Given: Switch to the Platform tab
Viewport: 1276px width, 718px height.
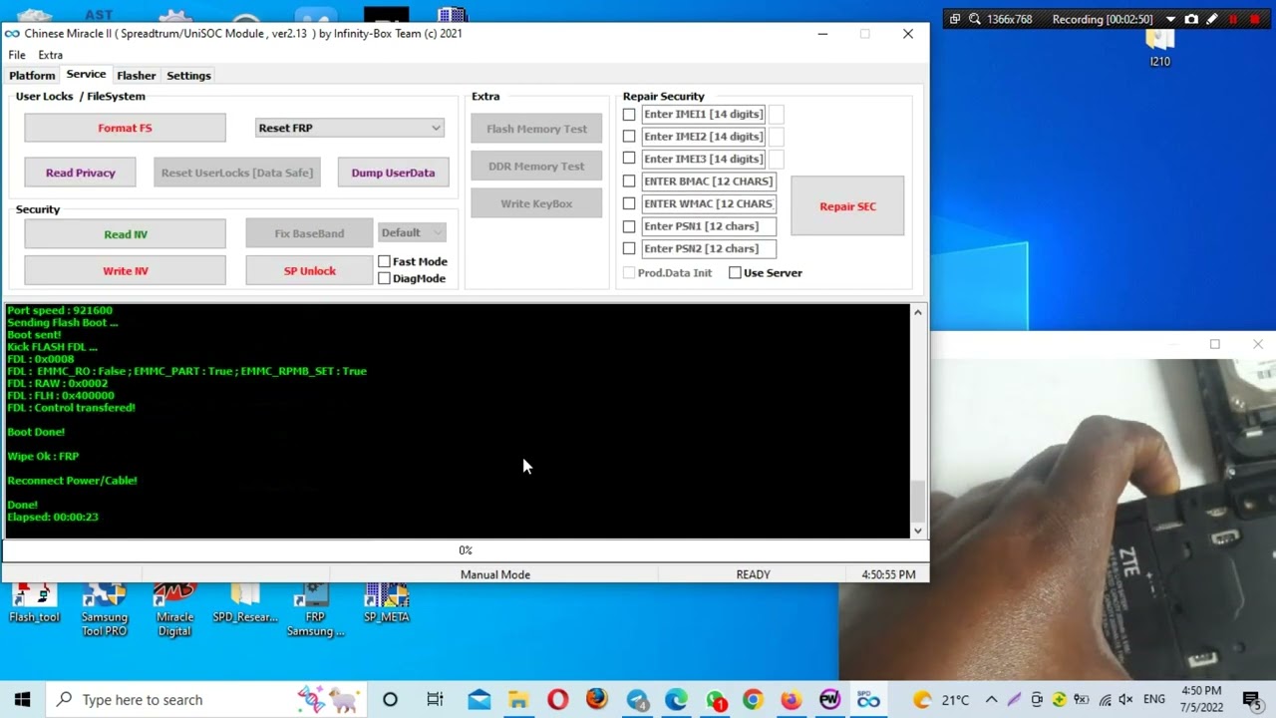Looking at the screenshot, I should [32, 75].
